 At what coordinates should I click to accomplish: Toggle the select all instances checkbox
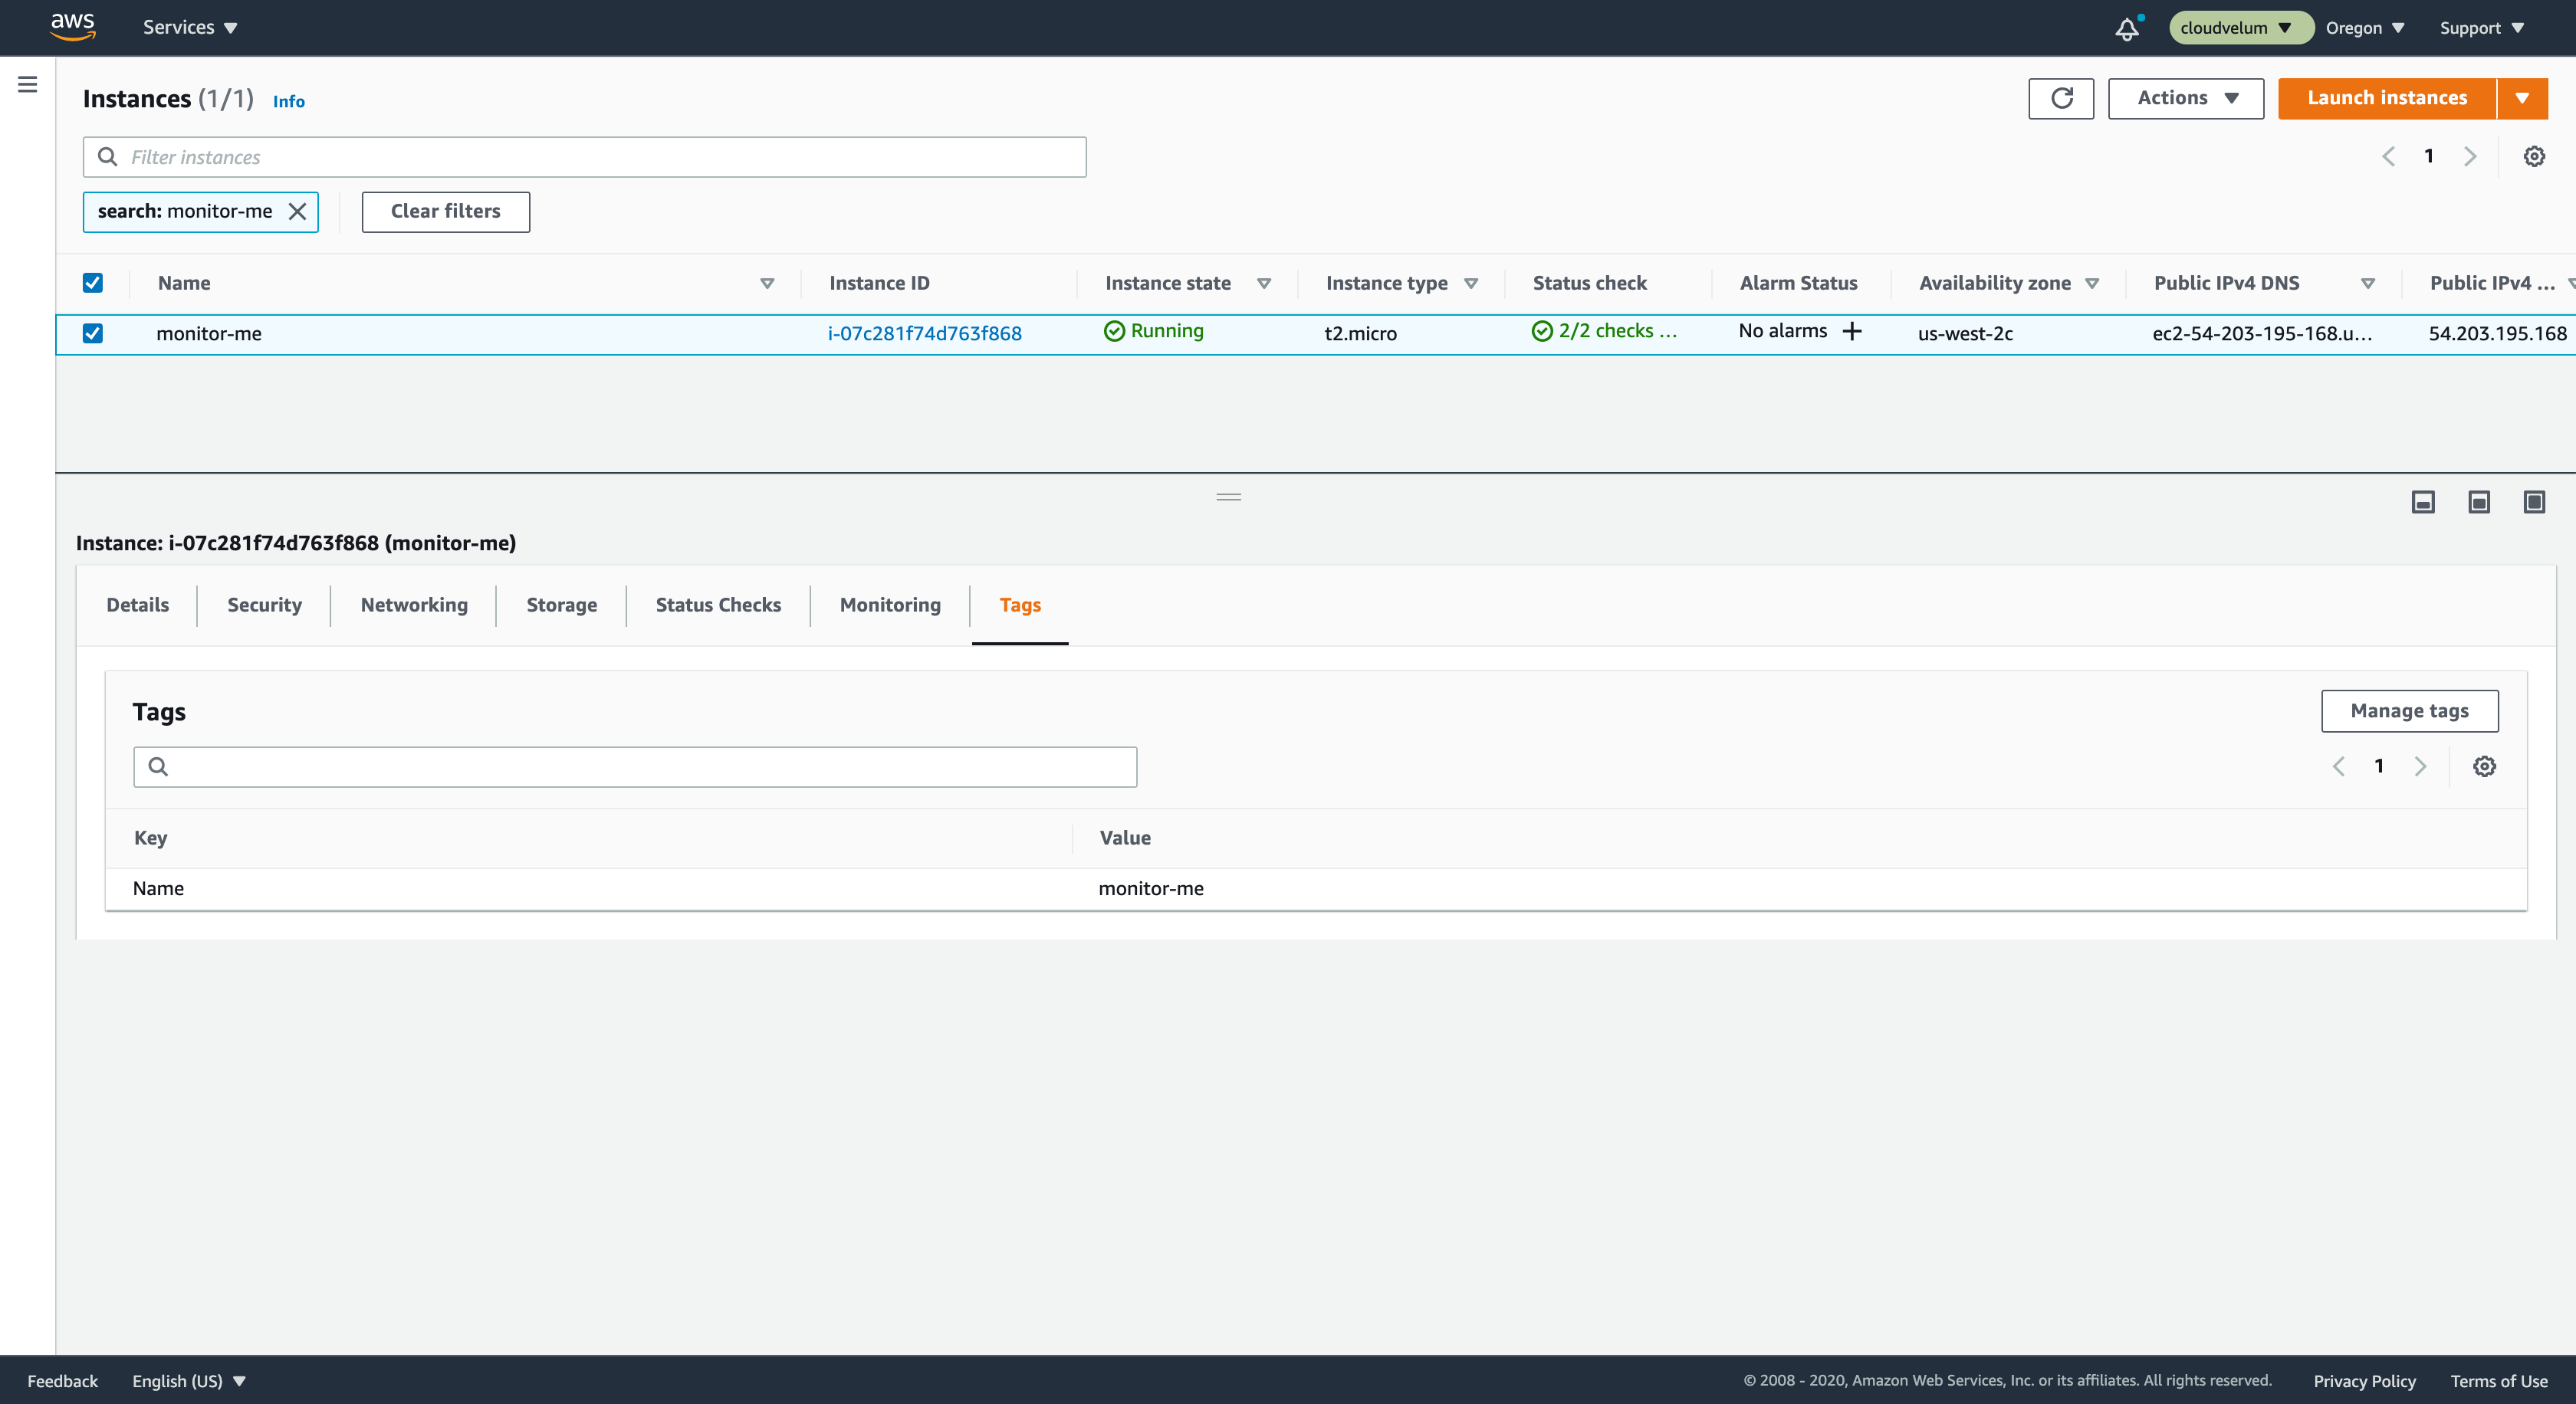[94, 282]
